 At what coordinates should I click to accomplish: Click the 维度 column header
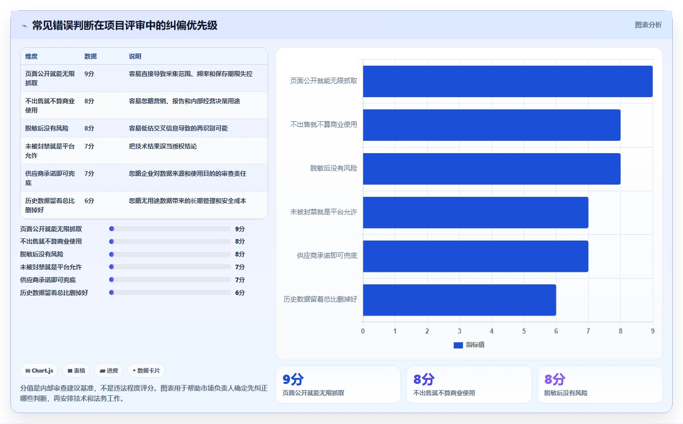[x=31, y=57]
